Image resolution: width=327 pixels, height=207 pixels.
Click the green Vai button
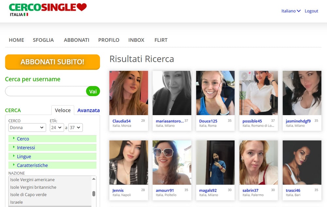(93, 91)
